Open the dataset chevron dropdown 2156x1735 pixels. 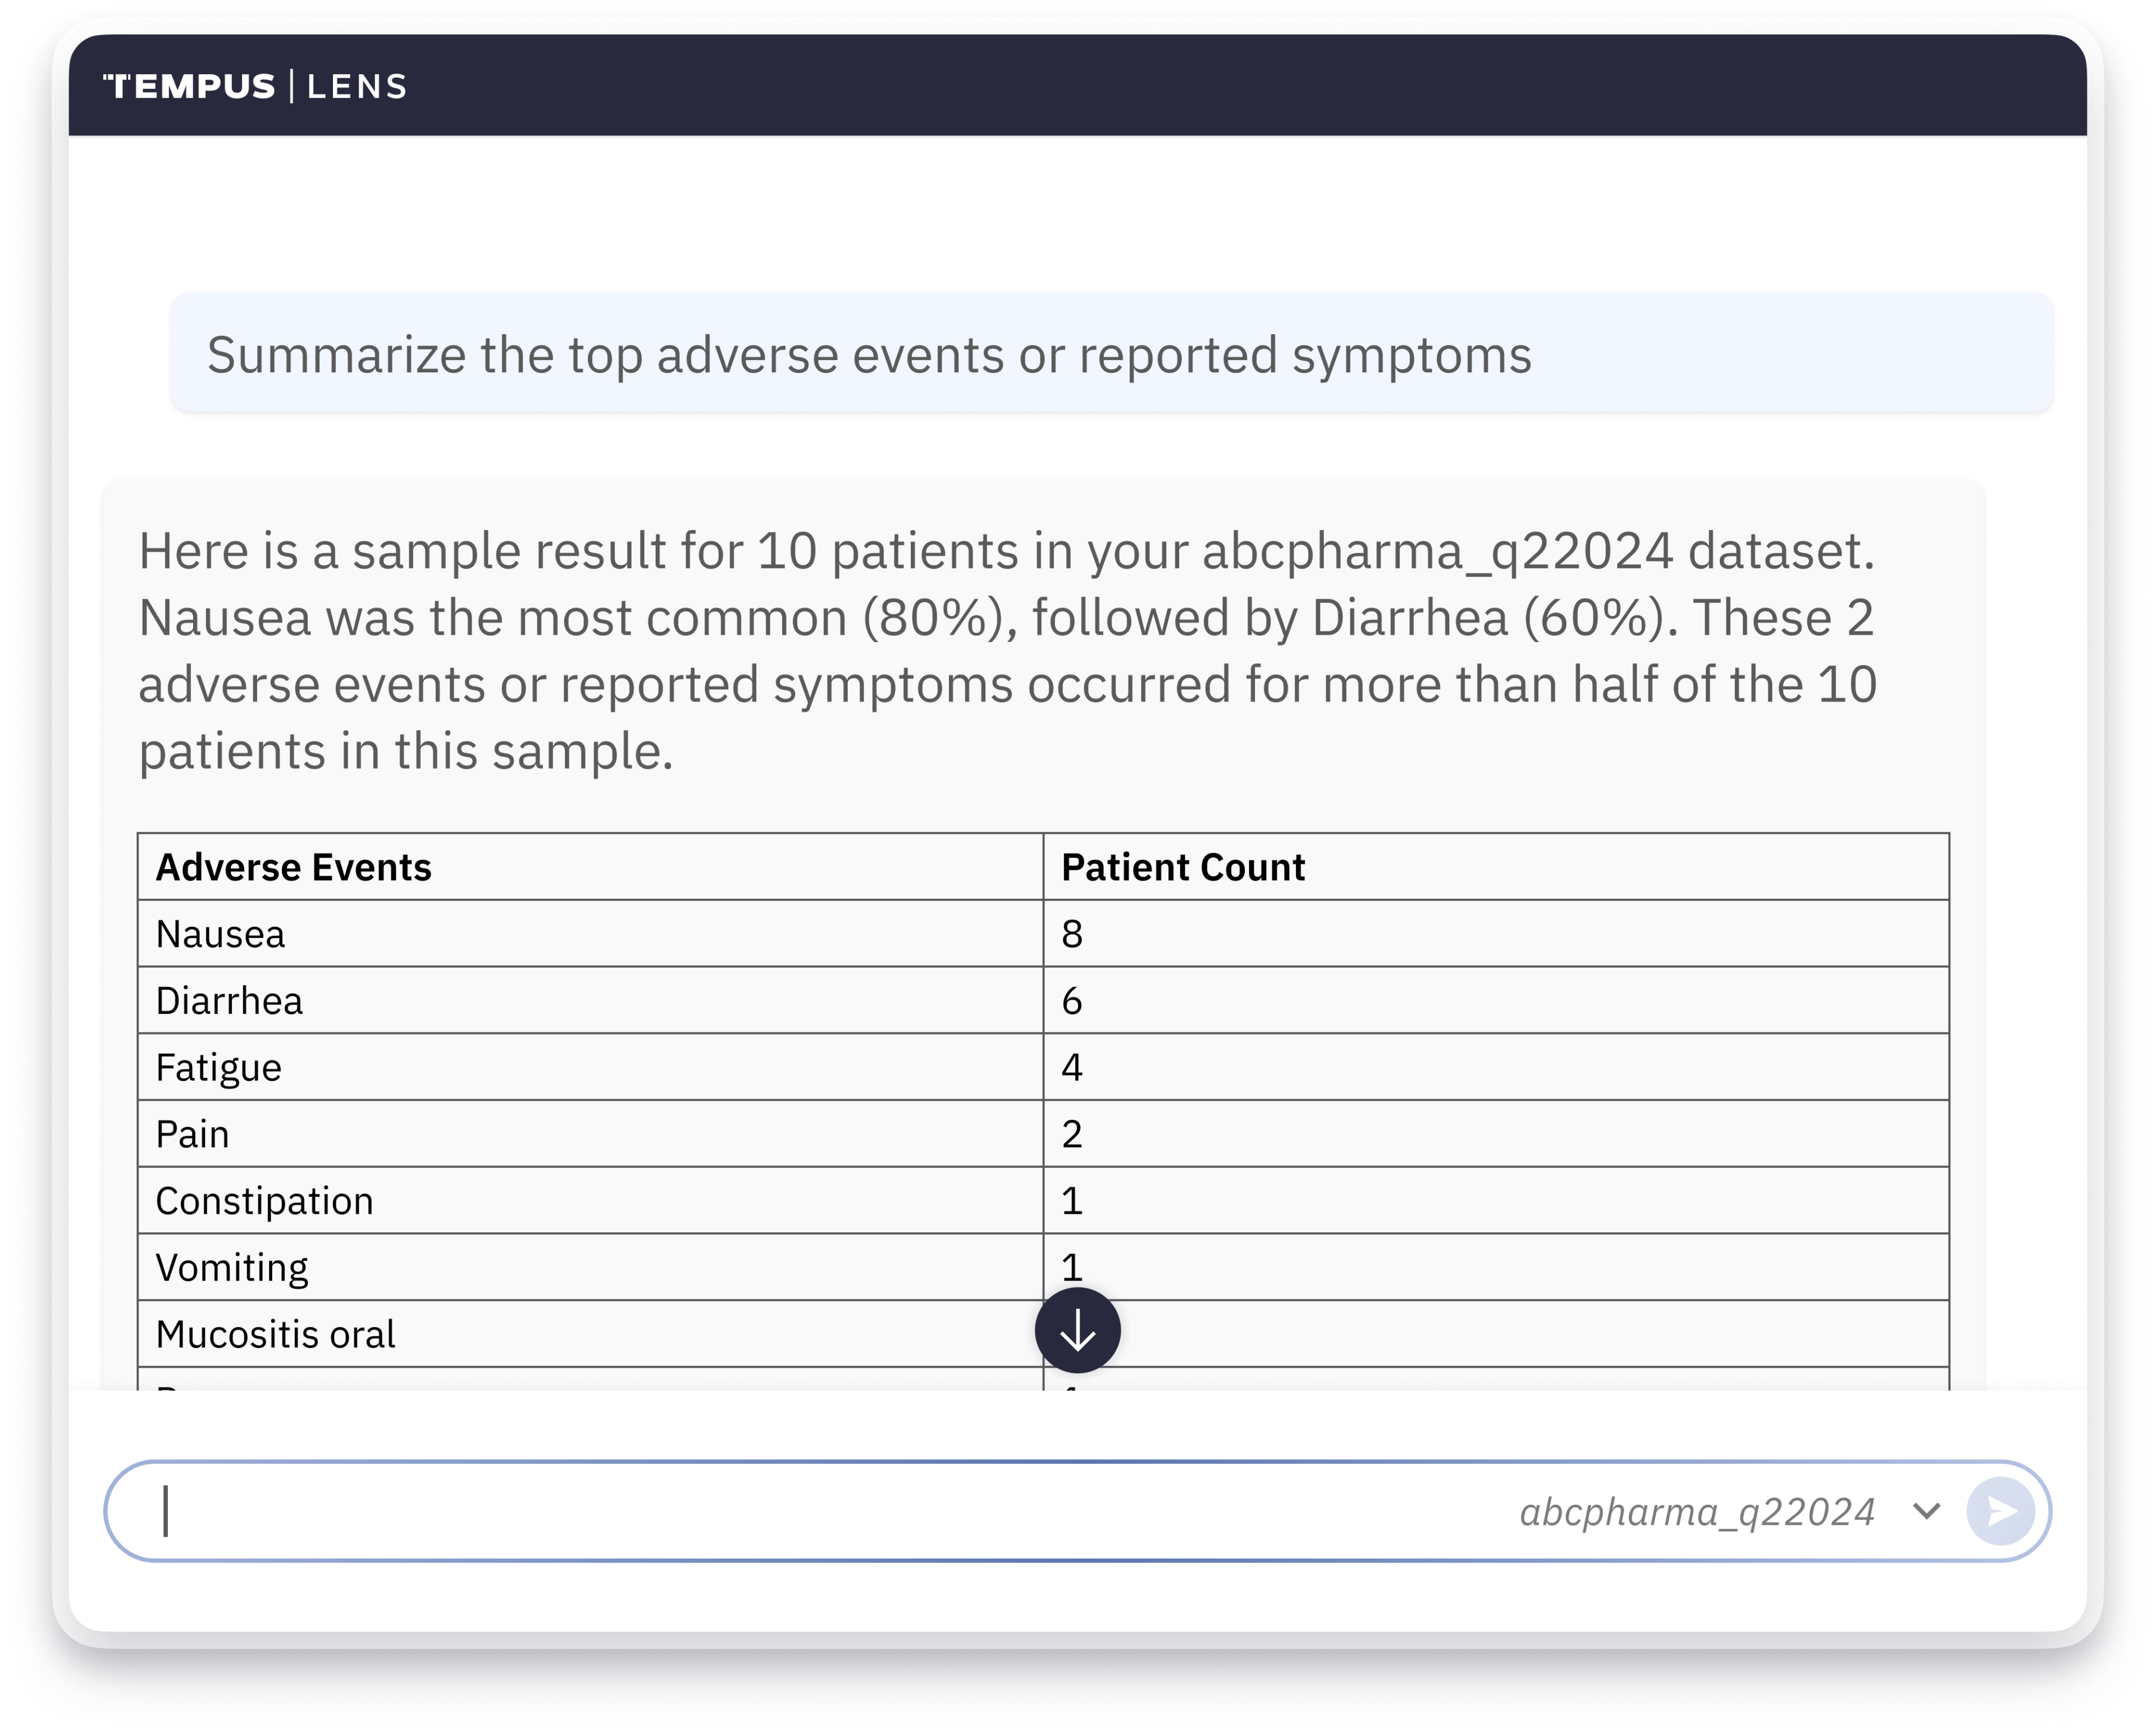pos(1926,1511)
